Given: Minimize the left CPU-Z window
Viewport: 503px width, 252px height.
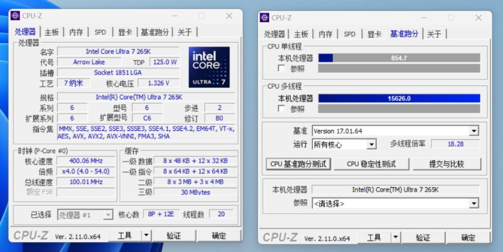Looking at the screenshot, I should 175,16.
